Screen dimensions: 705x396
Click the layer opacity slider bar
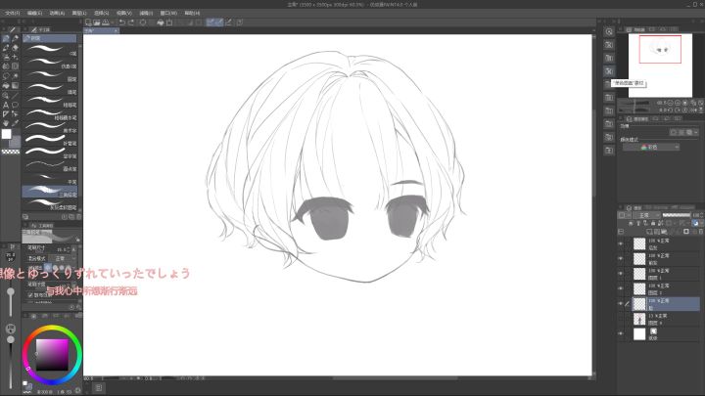(x=676, y=215)
